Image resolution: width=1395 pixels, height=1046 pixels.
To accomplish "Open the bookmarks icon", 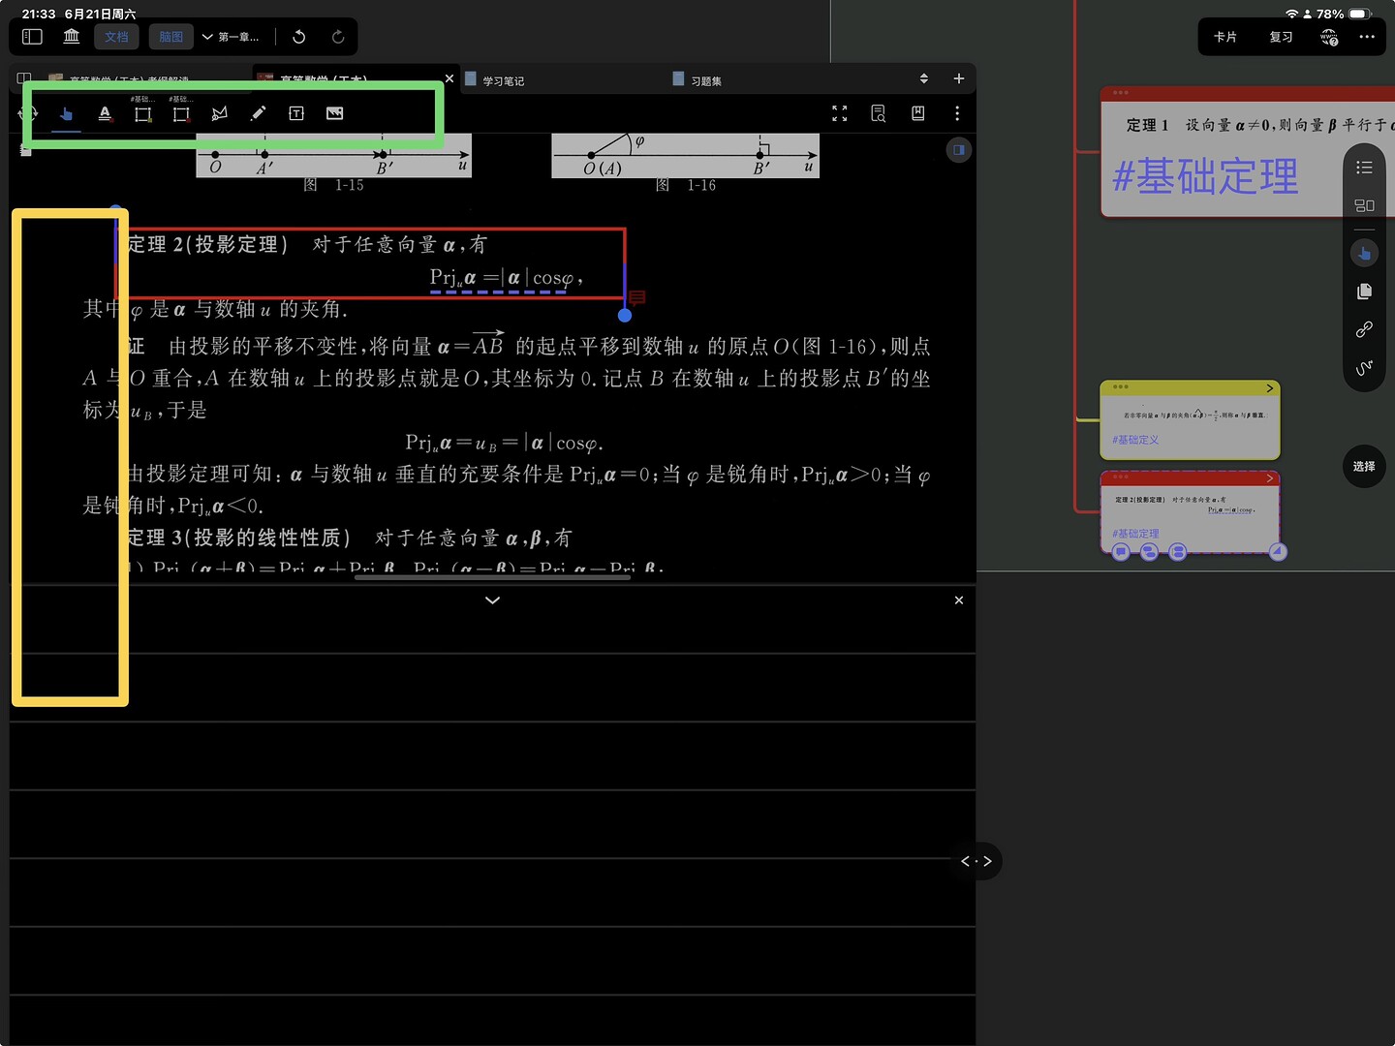I will click(x=918, y=113).
